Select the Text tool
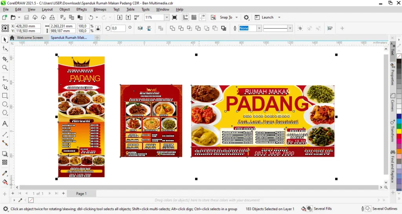 pyautogui.click(x=5, y=124)
